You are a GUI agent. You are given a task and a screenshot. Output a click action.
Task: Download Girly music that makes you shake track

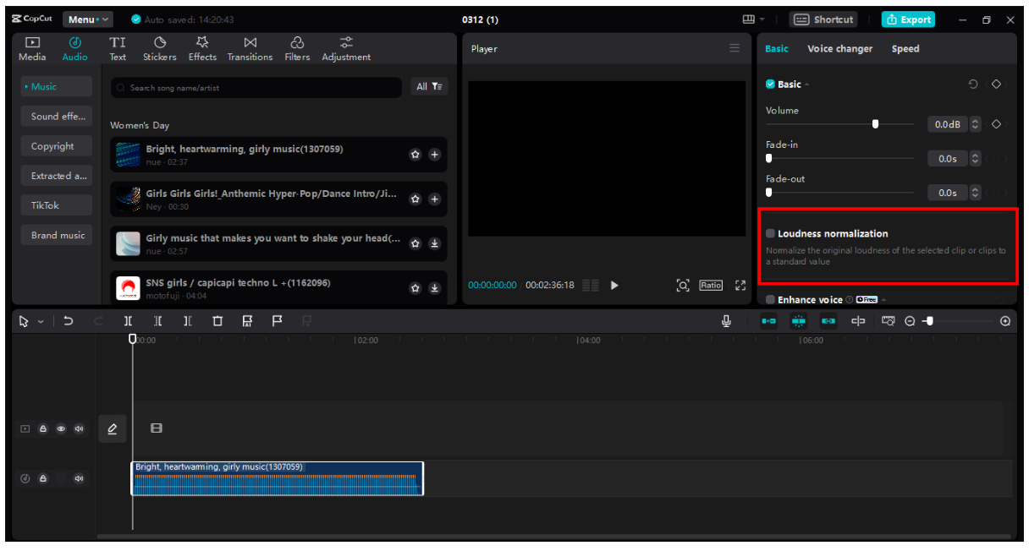coord(434,243)
